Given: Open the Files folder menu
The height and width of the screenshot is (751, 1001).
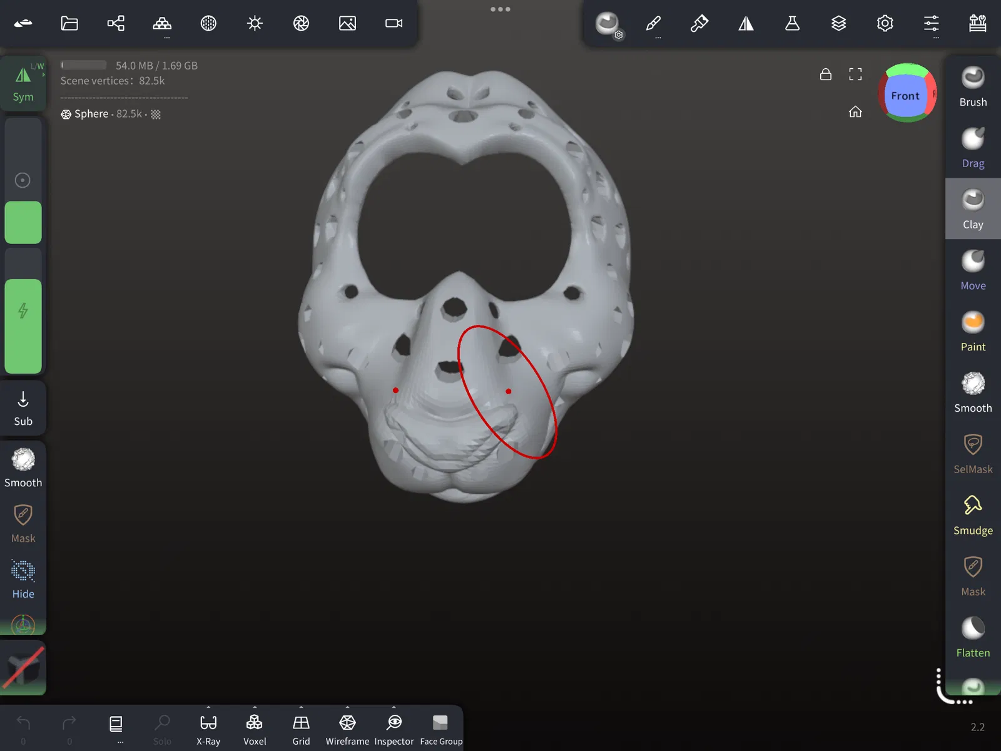Looking at the screenshot, I should click(69, 24).
